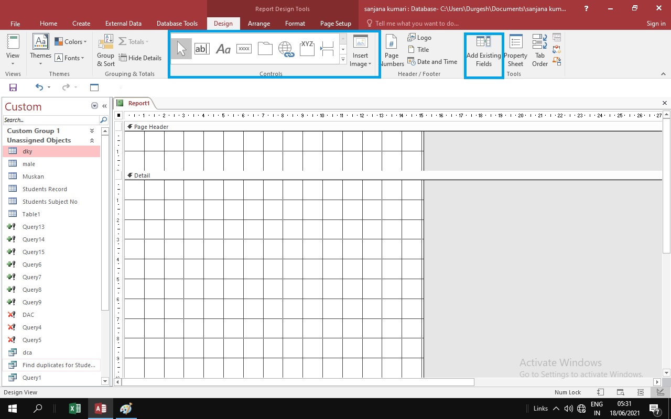
Task: Expand the Controls gallery with lower arrow
Action: (x=342, y=59)
